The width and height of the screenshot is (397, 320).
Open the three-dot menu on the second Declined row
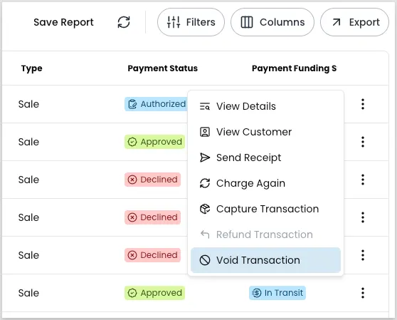(x=363, y=217)
